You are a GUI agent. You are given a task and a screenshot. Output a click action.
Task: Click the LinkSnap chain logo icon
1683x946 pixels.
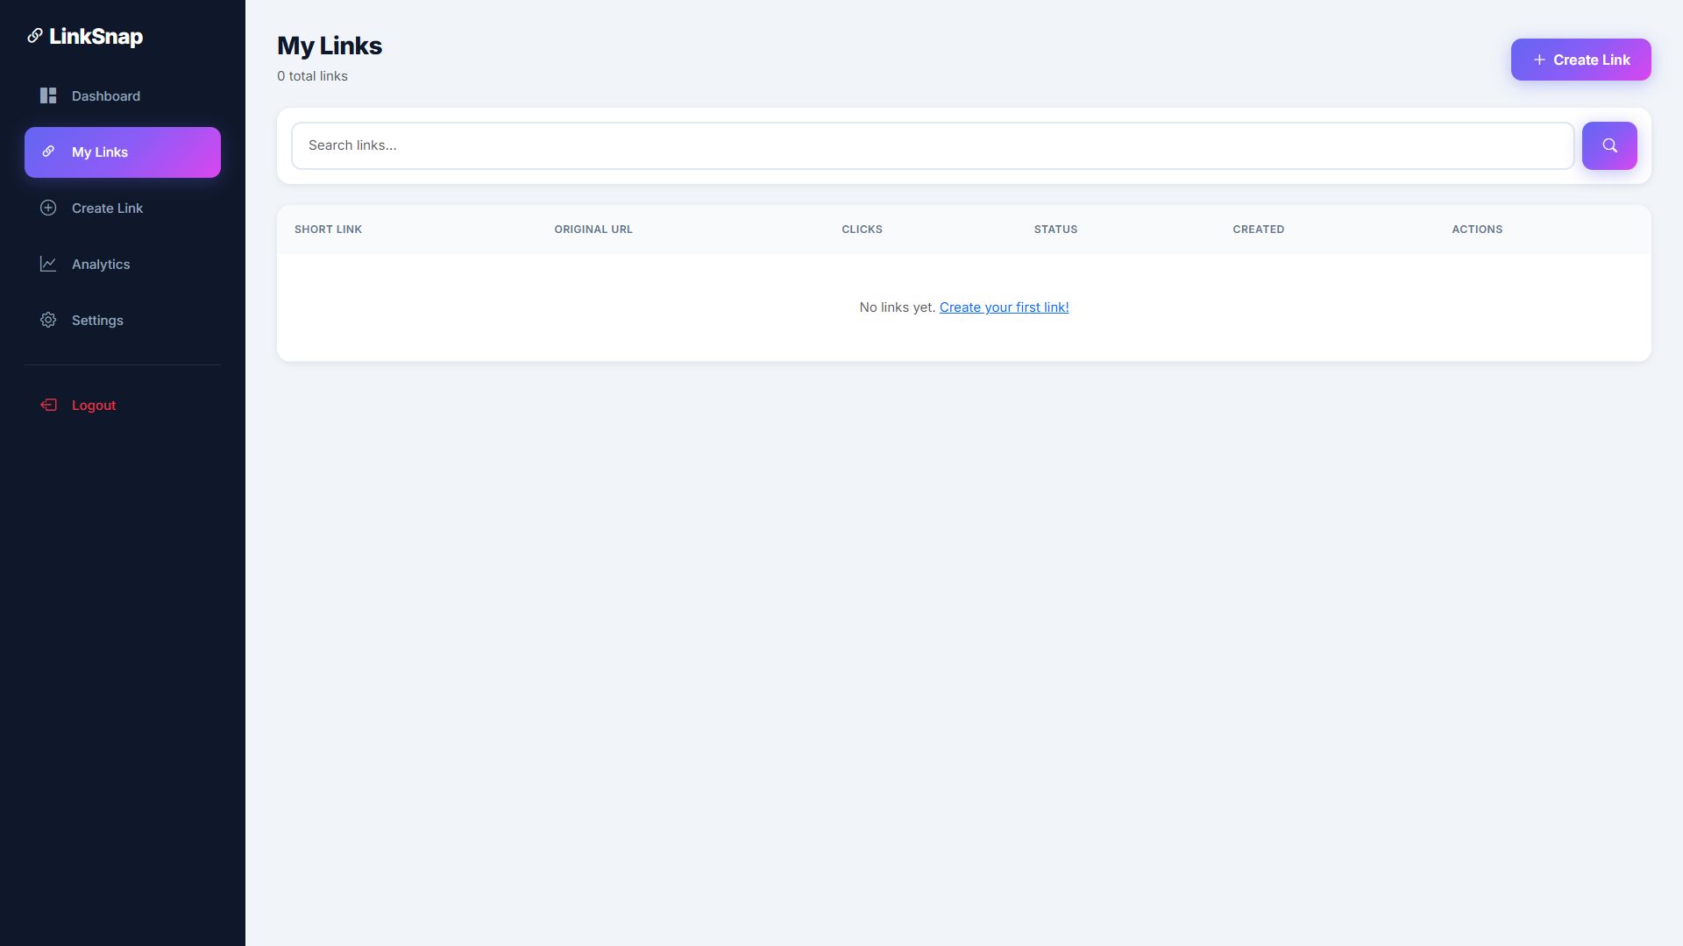[35, 36]
